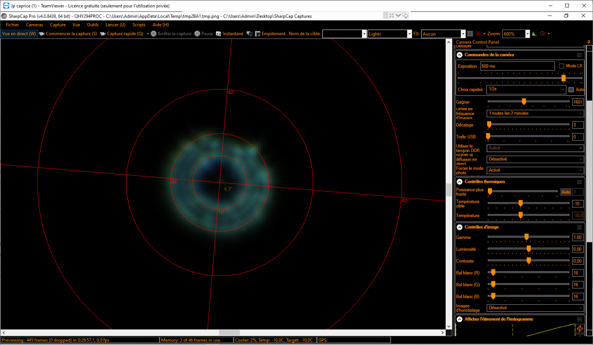Open the Zoom 600% dropdown

527,34
